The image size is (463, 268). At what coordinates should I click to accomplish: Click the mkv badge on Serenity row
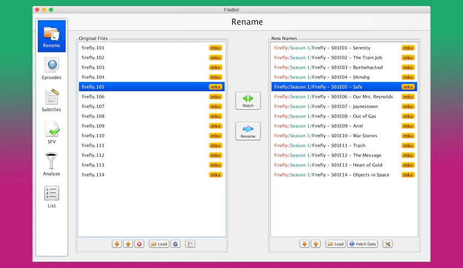click(408, 48)
